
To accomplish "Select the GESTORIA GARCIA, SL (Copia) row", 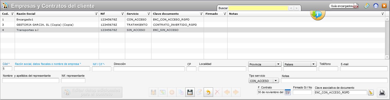I will coord(193,25).
